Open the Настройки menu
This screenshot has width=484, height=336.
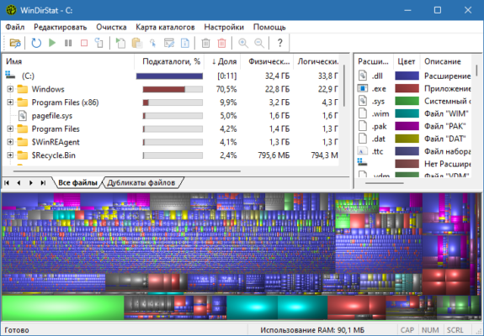point(224,27)
